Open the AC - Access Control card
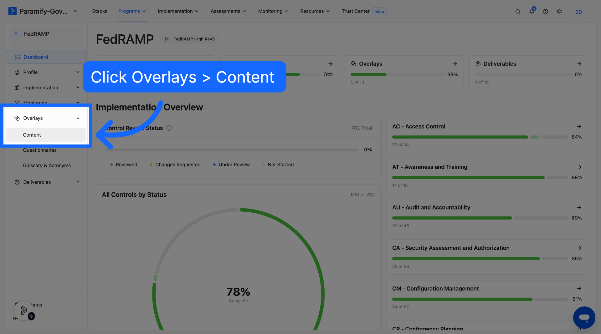The height and width of the screenshot is (334, 601). point(487,135)
